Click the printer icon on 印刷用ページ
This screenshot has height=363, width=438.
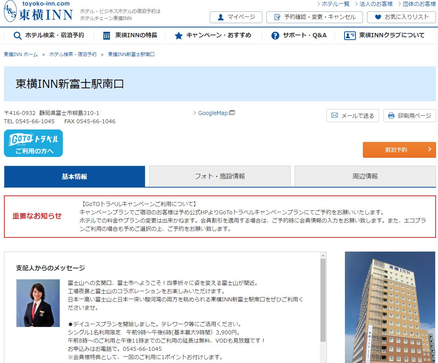[391, 115]
